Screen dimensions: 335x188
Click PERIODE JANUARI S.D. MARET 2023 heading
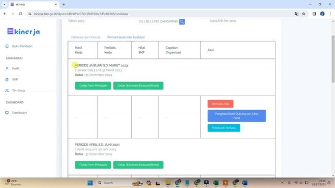(101, 65)
